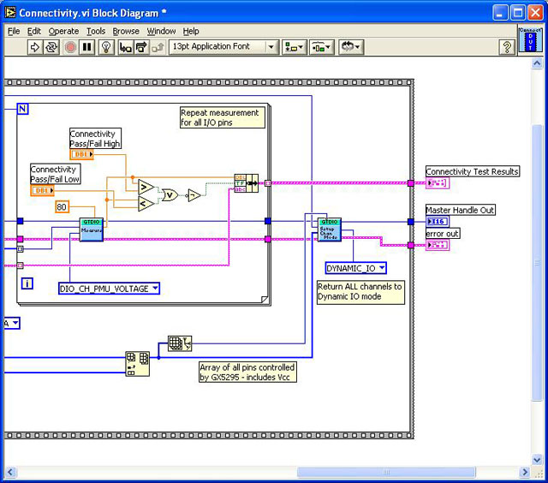The width and height of the screenshot is (548, 483).
Task: Click the horizontal scrollbar left arrow
Action: (10, 472)
